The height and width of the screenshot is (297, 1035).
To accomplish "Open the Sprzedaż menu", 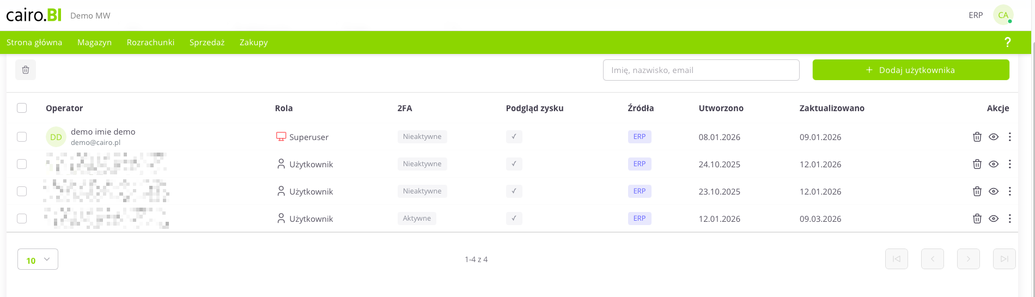I will coord(207,43).
